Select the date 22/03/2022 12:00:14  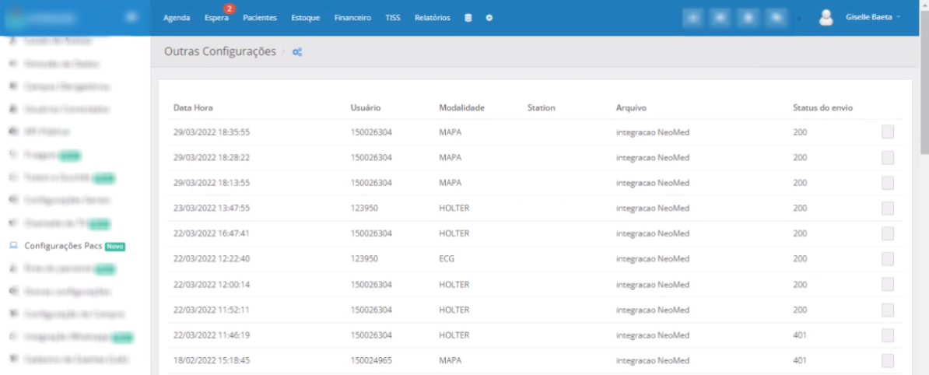(x=212, y=284)
